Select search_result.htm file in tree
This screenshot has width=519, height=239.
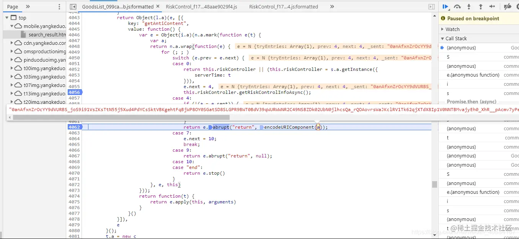[47, 34]
